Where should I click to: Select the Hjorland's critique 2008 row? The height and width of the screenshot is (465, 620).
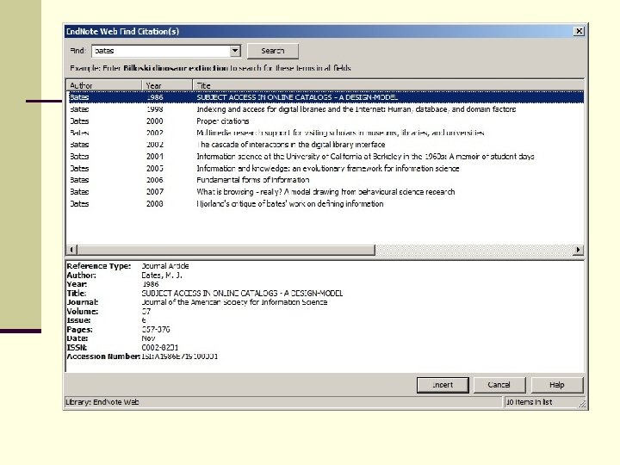(325, 203)
